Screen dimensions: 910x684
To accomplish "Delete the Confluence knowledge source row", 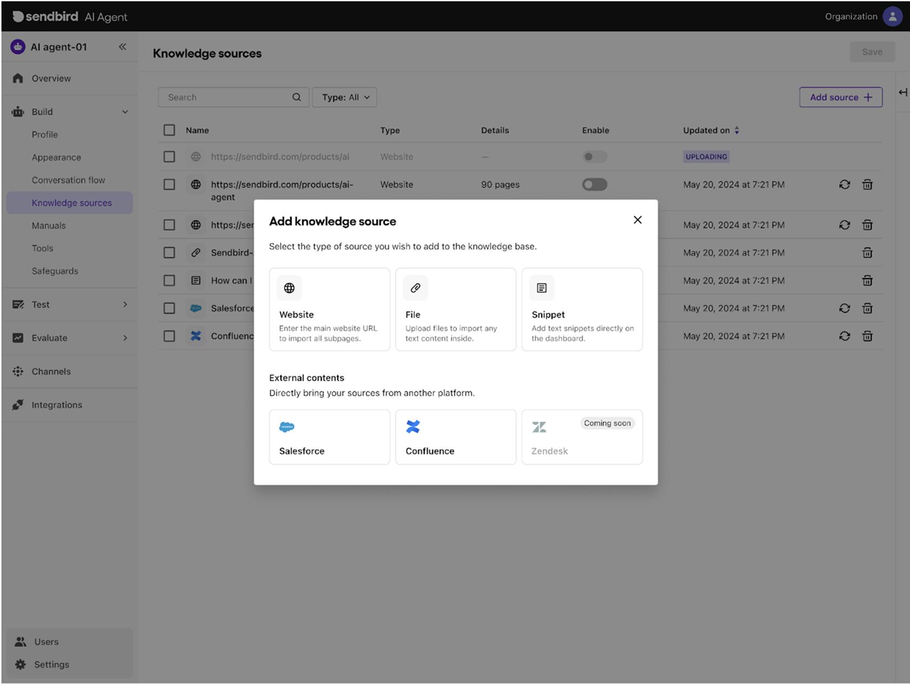I will pyautogui.click(x=867, y=336).
